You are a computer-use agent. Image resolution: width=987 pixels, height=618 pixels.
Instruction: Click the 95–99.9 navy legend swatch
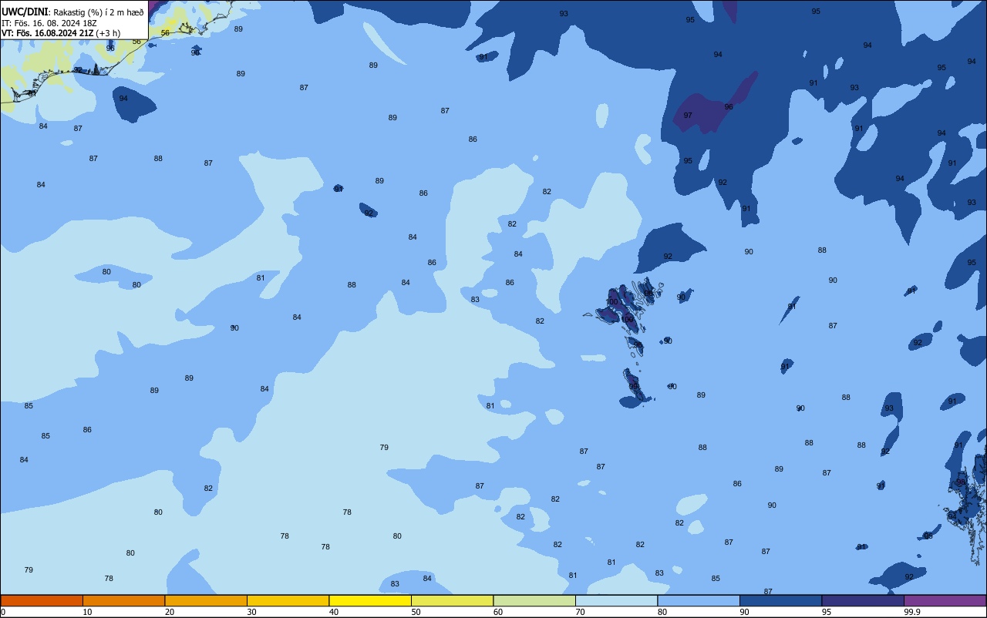click(863, 600)
